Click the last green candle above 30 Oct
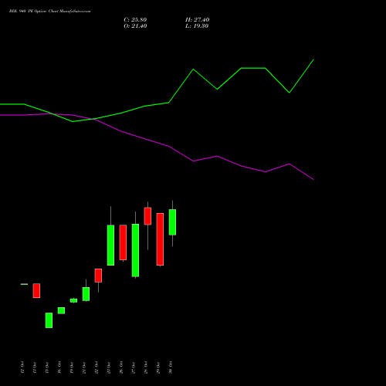This screenshot has width=386, height=386. [x=172, y=222]
